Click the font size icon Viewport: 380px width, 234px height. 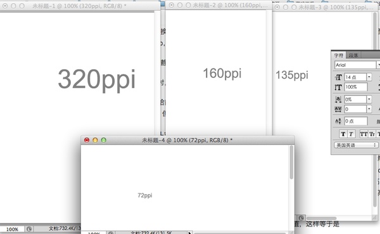coord(338,77)
